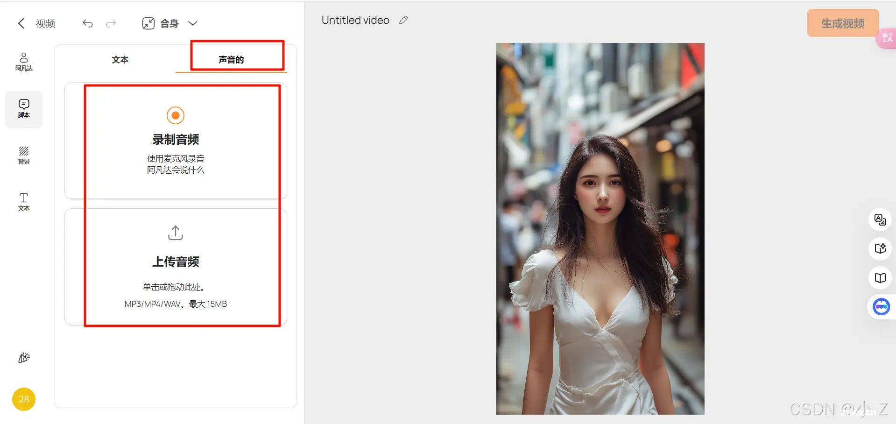Open the book guide floating button
Viewport: 896px width, 424px height.
point(880,278)
